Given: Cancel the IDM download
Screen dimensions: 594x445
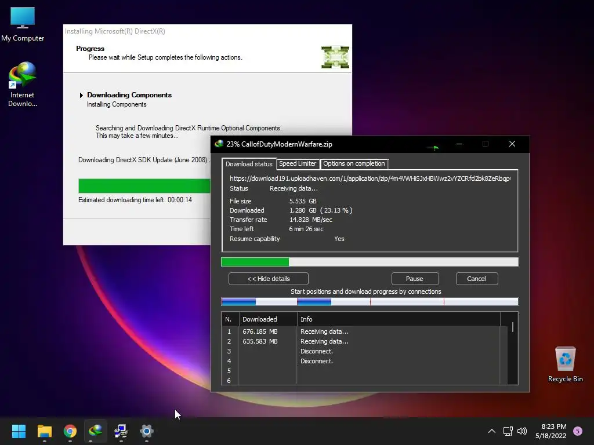Looking at the screenshot, I should coord(477,279).
